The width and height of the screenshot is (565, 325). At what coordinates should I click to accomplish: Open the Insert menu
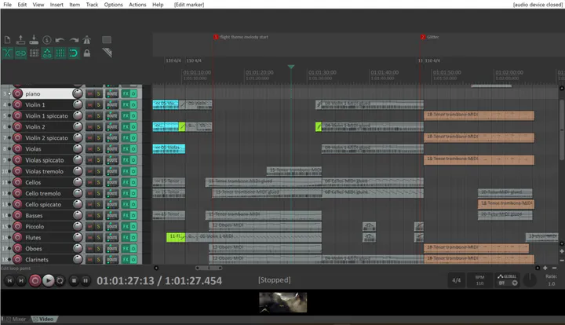click(x=56, y=5)
